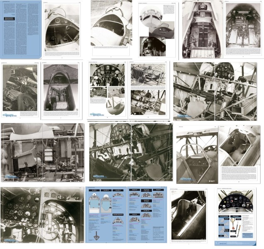Select the page with instrument gauges and circular inset
Image resolution: width=264 pixels, height=249 pixels.
106,89
